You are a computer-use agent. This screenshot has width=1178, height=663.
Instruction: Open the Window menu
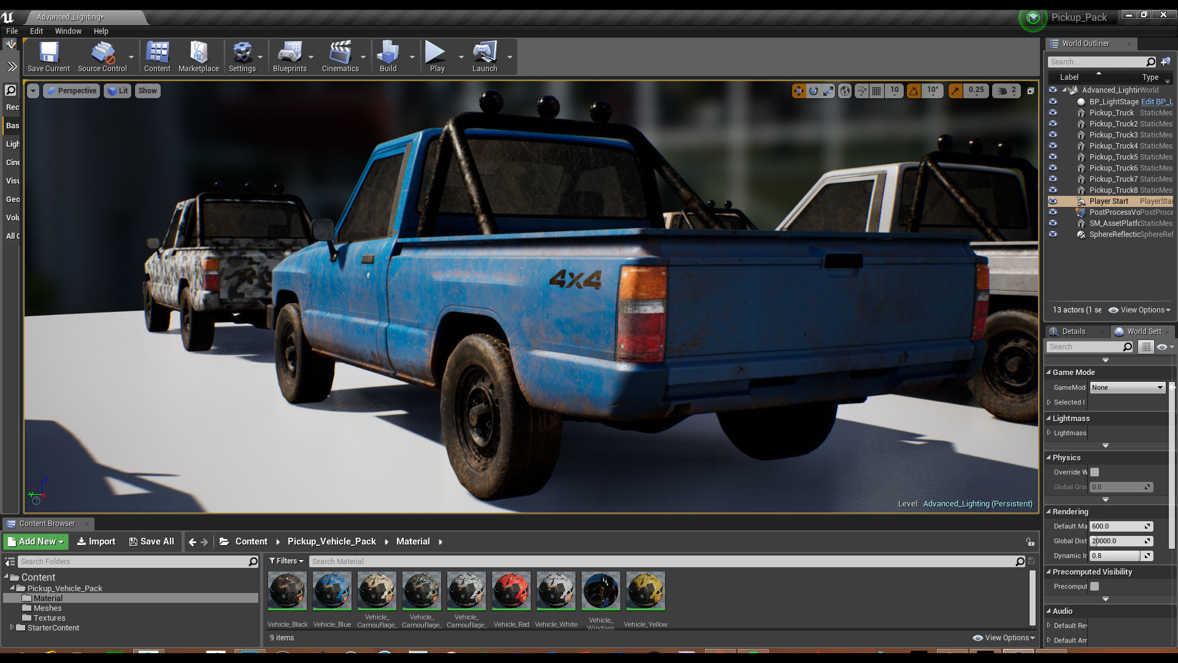[68, 31]
